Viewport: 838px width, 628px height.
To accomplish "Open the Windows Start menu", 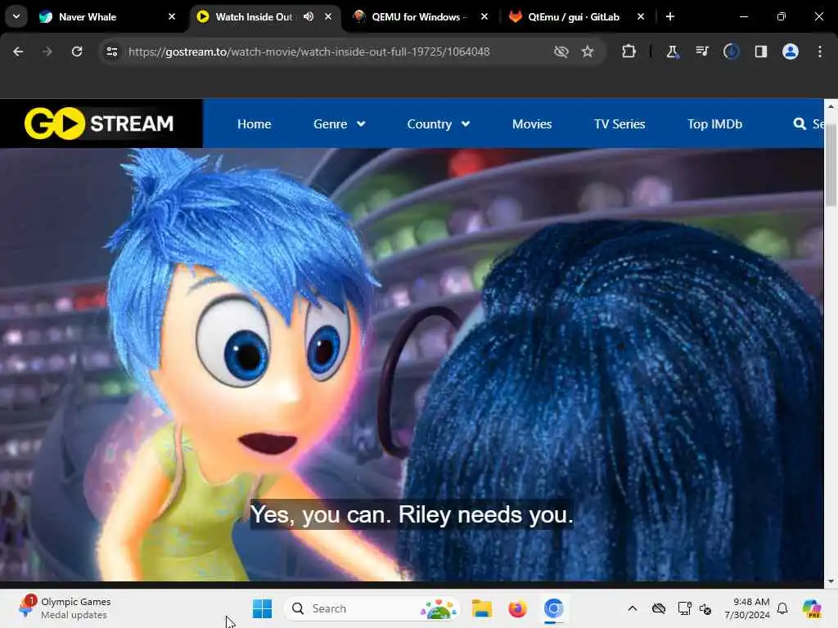I will [x=262, y=608].
